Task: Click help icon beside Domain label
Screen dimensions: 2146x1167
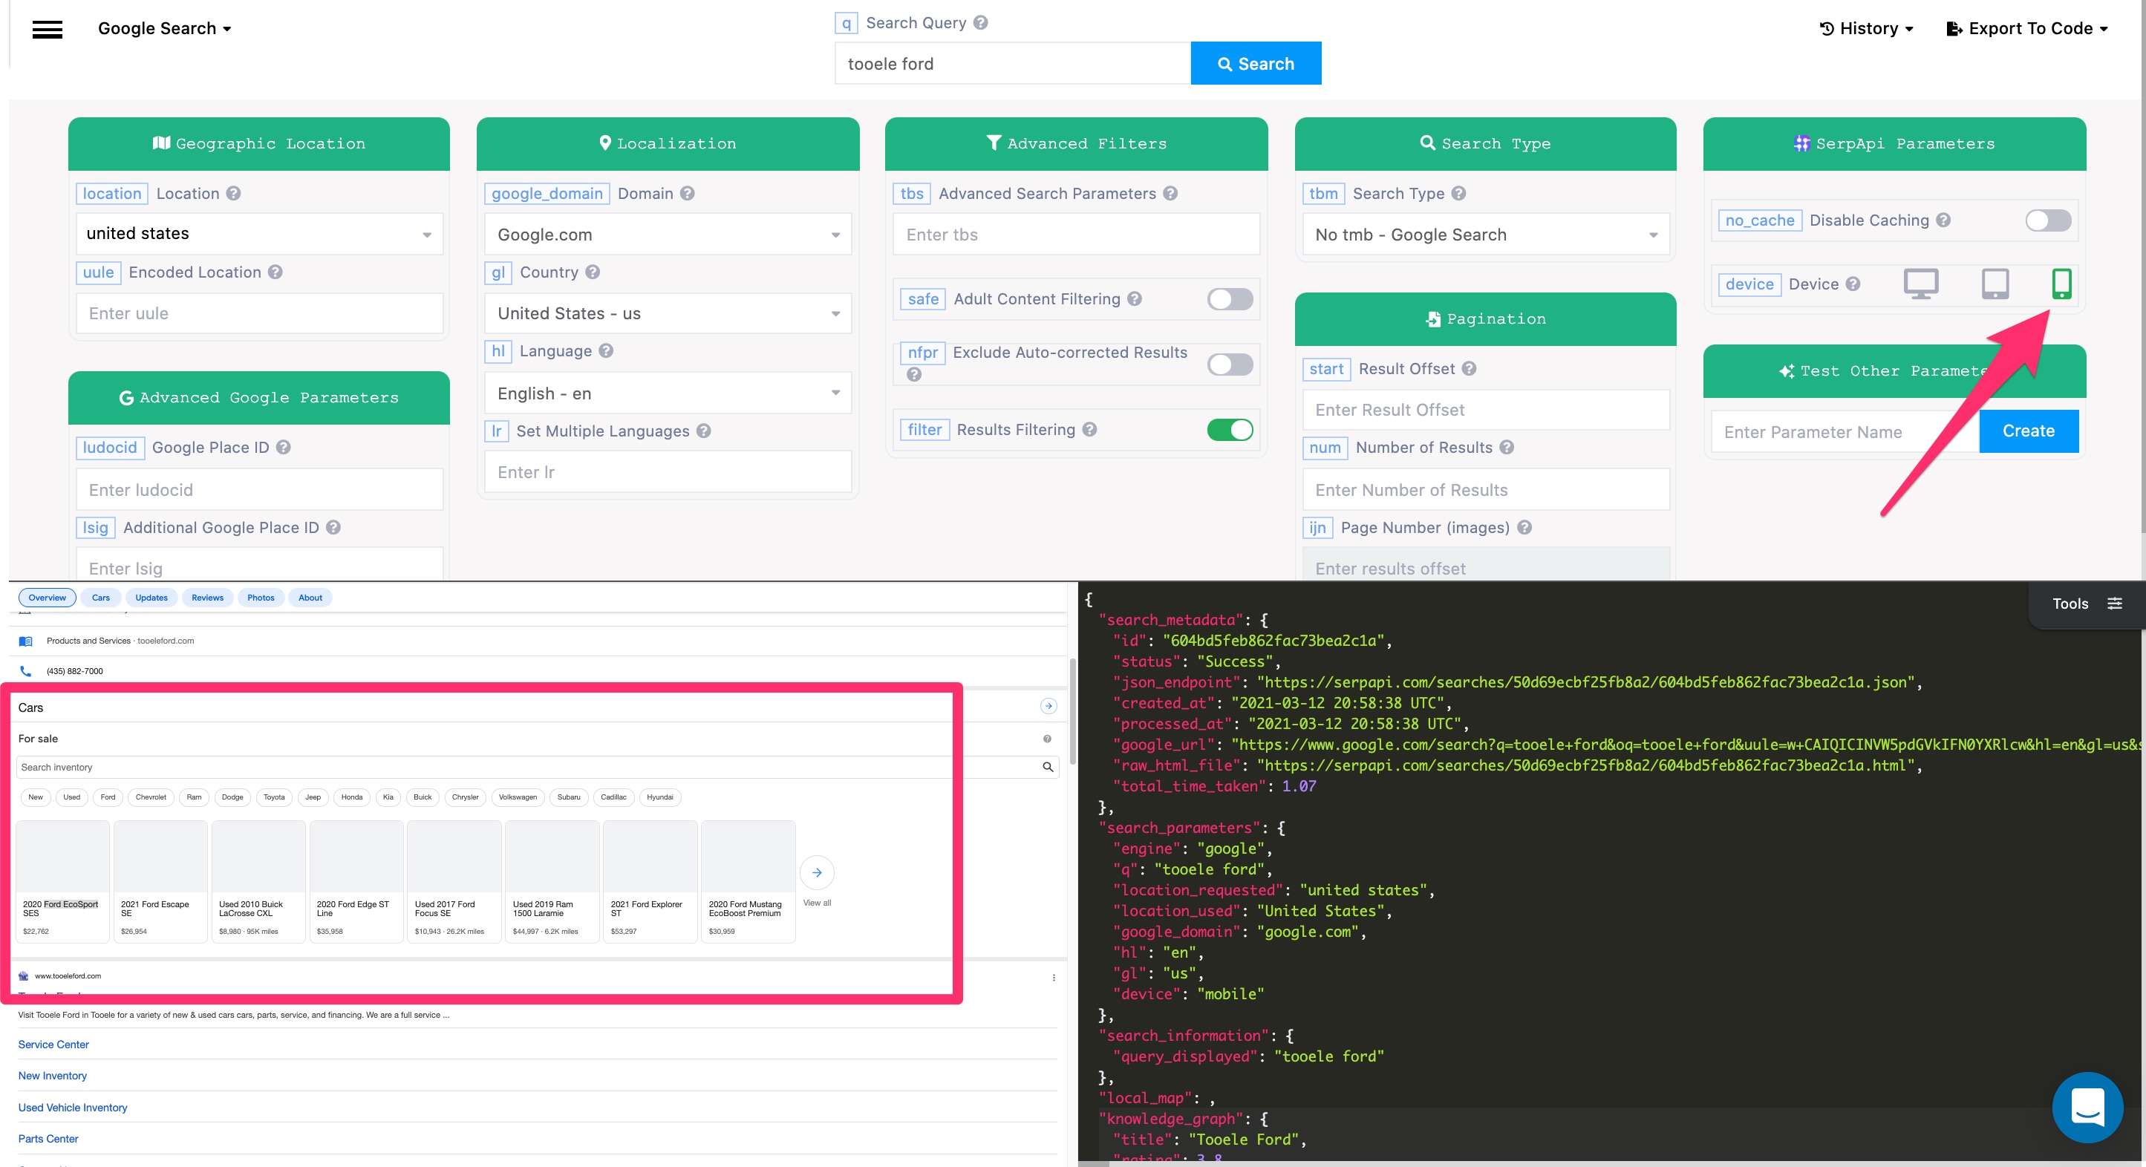Action: pos(688,193)
